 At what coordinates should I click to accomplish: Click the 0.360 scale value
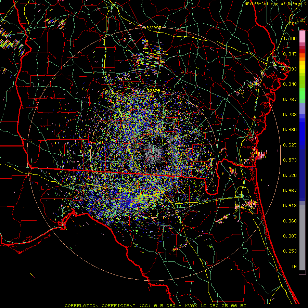[x=290, y=221]
